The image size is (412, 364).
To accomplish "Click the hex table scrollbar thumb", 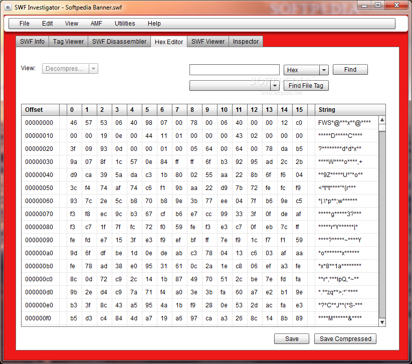I will point(382,128).
